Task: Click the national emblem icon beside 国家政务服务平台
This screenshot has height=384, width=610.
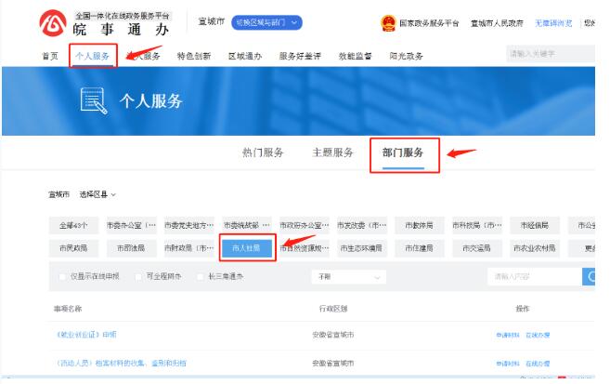Action: click(388, 22)
